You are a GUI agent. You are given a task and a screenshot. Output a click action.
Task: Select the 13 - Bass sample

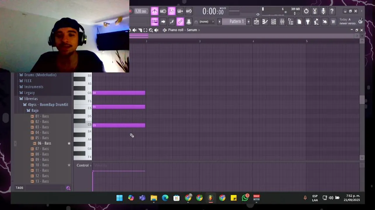(x=40, y=181)
